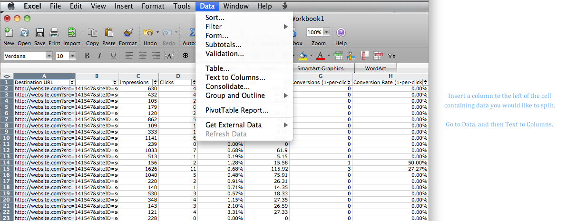Click the Copy toolbar icon
The image size is (566, 221).
(x=92, y=33)
